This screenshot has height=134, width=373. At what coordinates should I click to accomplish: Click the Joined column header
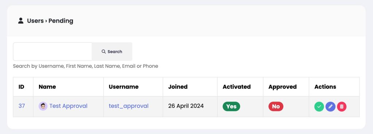click(x=178, y=87)
